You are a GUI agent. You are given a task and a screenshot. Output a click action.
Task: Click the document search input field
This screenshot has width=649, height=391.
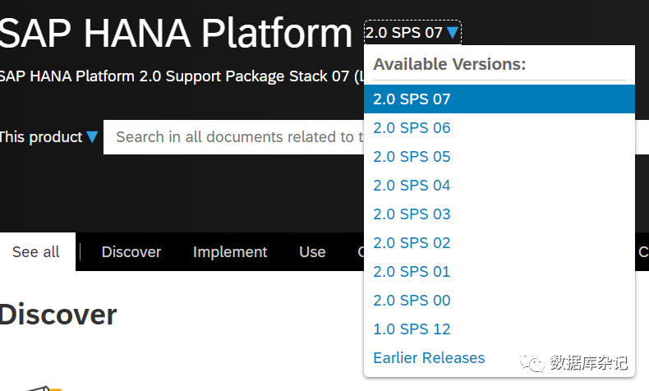(x=238, y=137)
